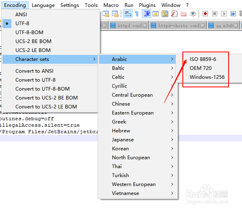Image resolution: width=242 pixels, height=210 pixels.
Task: Toggle synchronize horizontal scrolling icon
Action: click(115, 14)
